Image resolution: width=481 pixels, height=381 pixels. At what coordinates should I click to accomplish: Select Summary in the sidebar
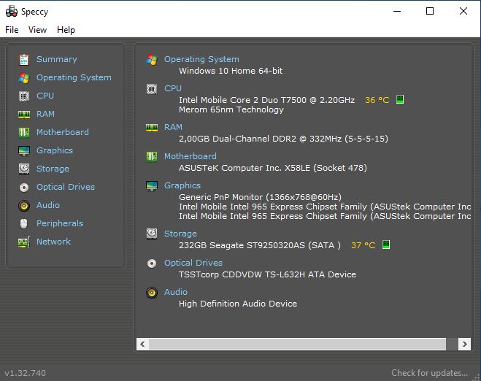(x=57, y=59)
